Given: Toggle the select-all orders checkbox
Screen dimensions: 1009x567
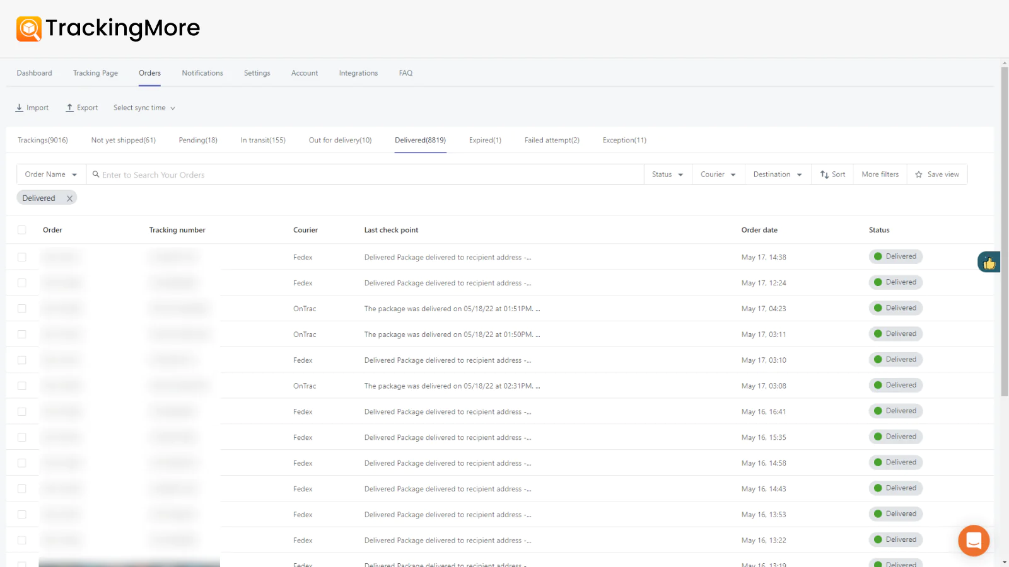Looking at the screenshot, I should click(22, 230).
